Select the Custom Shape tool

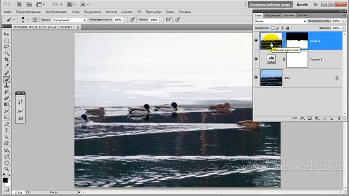tap(7, 143)
